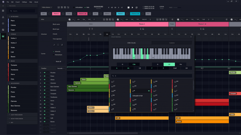Toggle the solo box on Oboes track
Viewport: 241px width, 135px height.
coord(48,80)
